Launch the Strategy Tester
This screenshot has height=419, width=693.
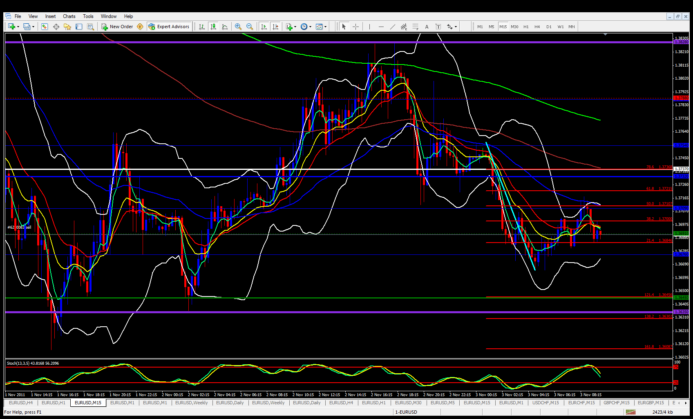90,27
